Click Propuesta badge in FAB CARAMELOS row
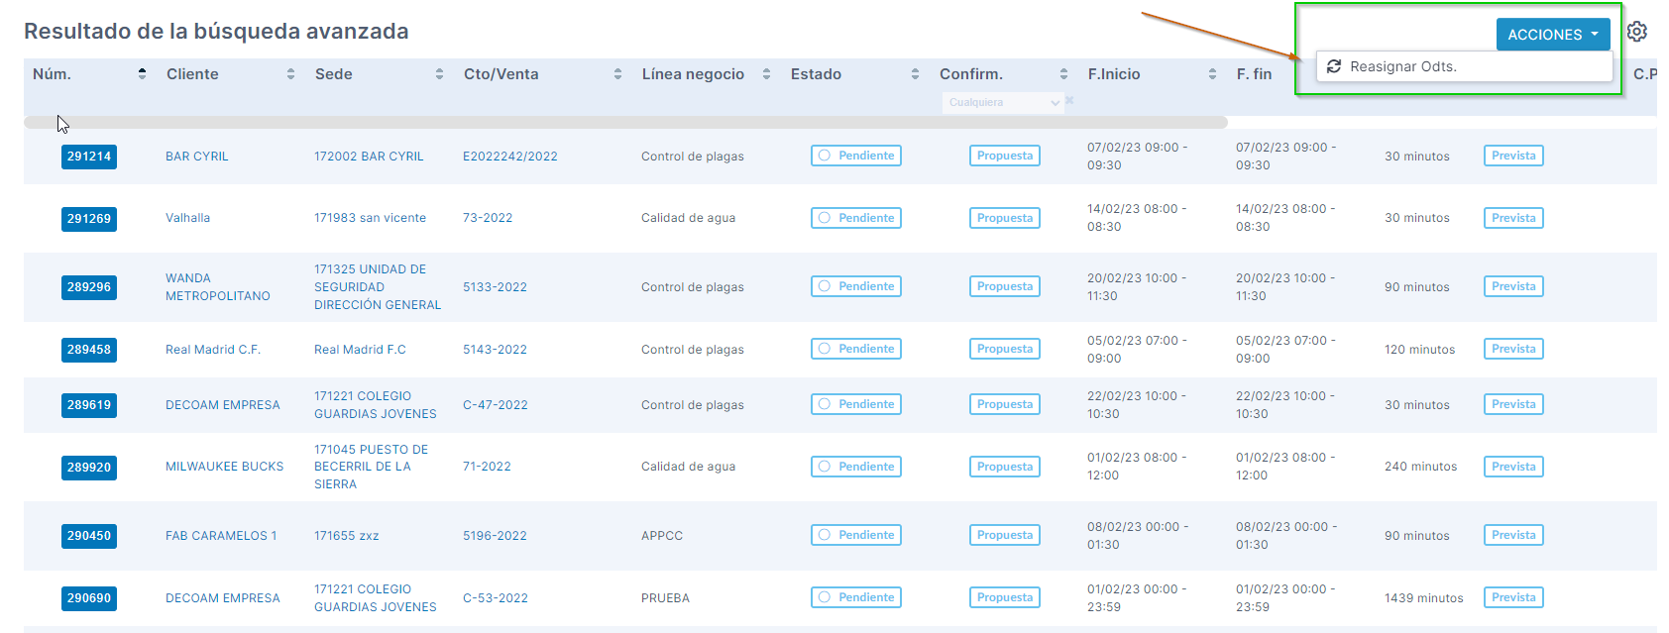The height and width of the screenshot is (633, 1669). click(1004, 535)
